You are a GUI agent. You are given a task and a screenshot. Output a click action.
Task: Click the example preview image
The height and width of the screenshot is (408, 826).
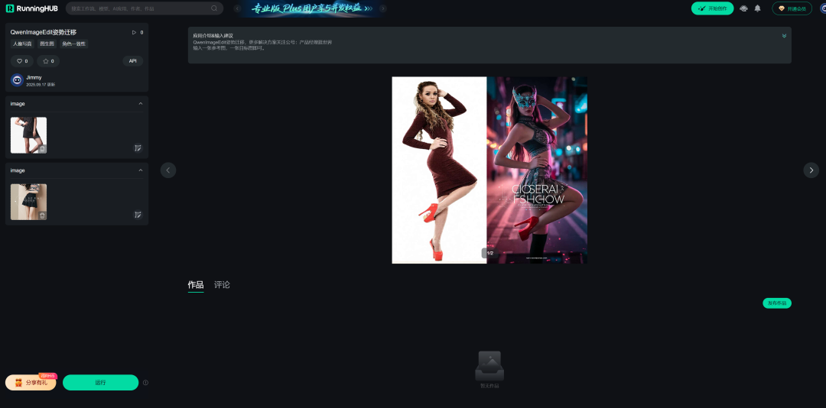(x=489, y=170)
